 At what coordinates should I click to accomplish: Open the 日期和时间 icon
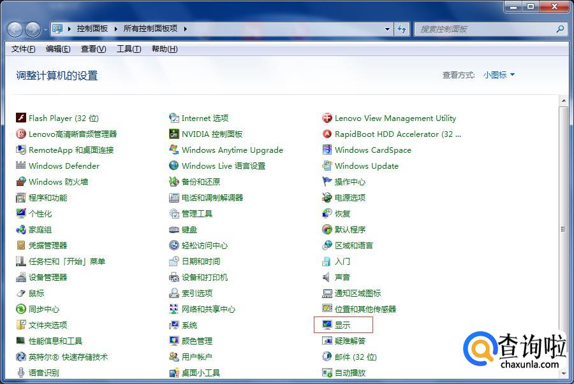(174, 261)
